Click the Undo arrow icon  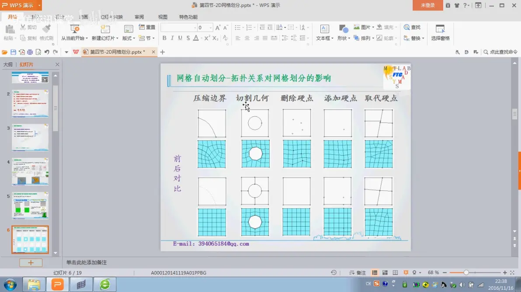47,52
